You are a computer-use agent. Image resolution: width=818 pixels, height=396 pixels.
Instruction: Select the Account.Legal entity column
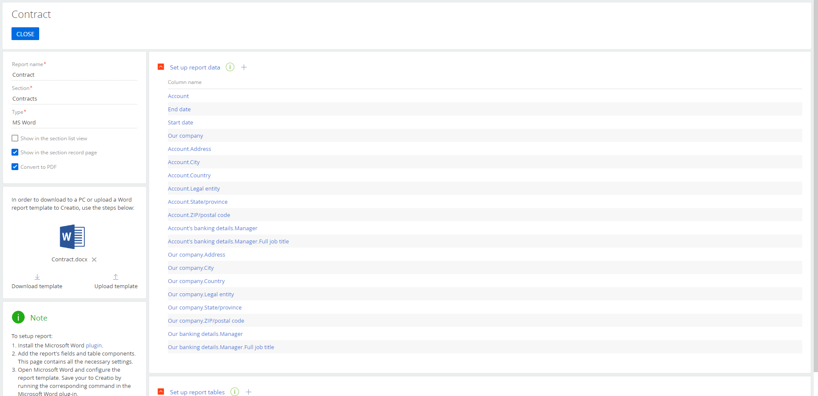click(194, 189)
